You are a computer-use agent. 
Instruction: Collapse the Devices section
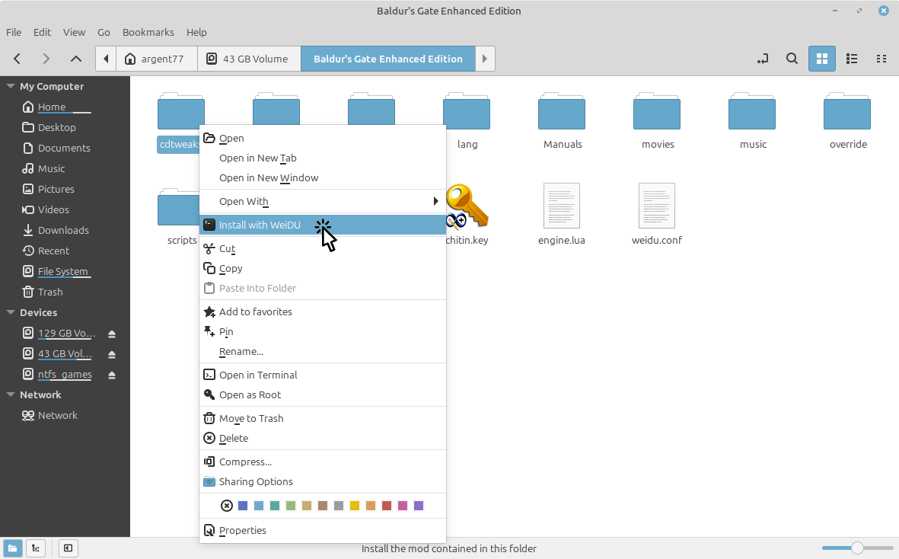pos(11,312)
